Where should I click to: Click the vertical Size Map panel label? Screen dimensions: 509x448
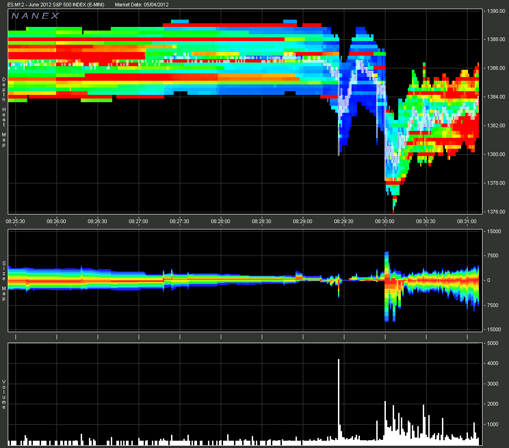4,281
